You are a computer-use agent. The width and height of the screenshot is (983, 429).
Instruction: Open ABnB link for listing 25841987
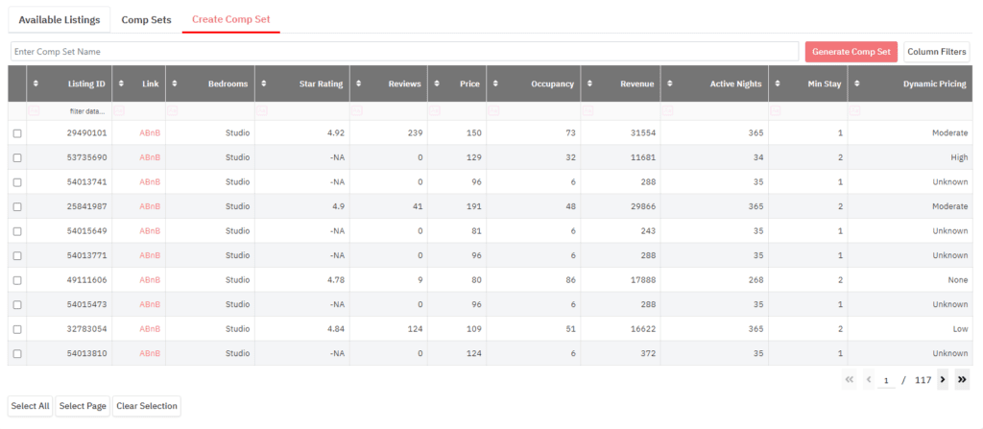(x=150, y=207)
